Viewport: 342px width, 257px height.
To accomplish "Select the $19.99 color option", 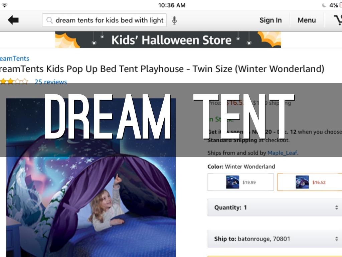I will (241, 182).
